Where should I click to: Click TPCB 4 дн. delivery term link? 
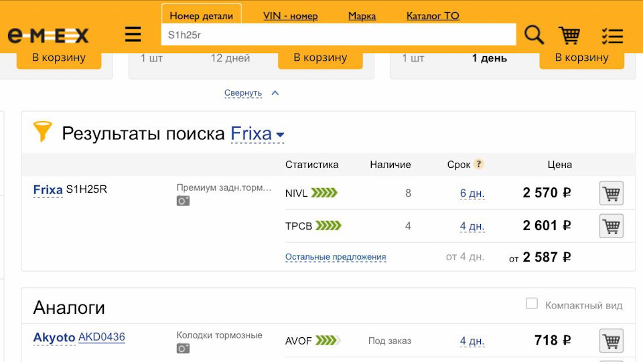472,225
